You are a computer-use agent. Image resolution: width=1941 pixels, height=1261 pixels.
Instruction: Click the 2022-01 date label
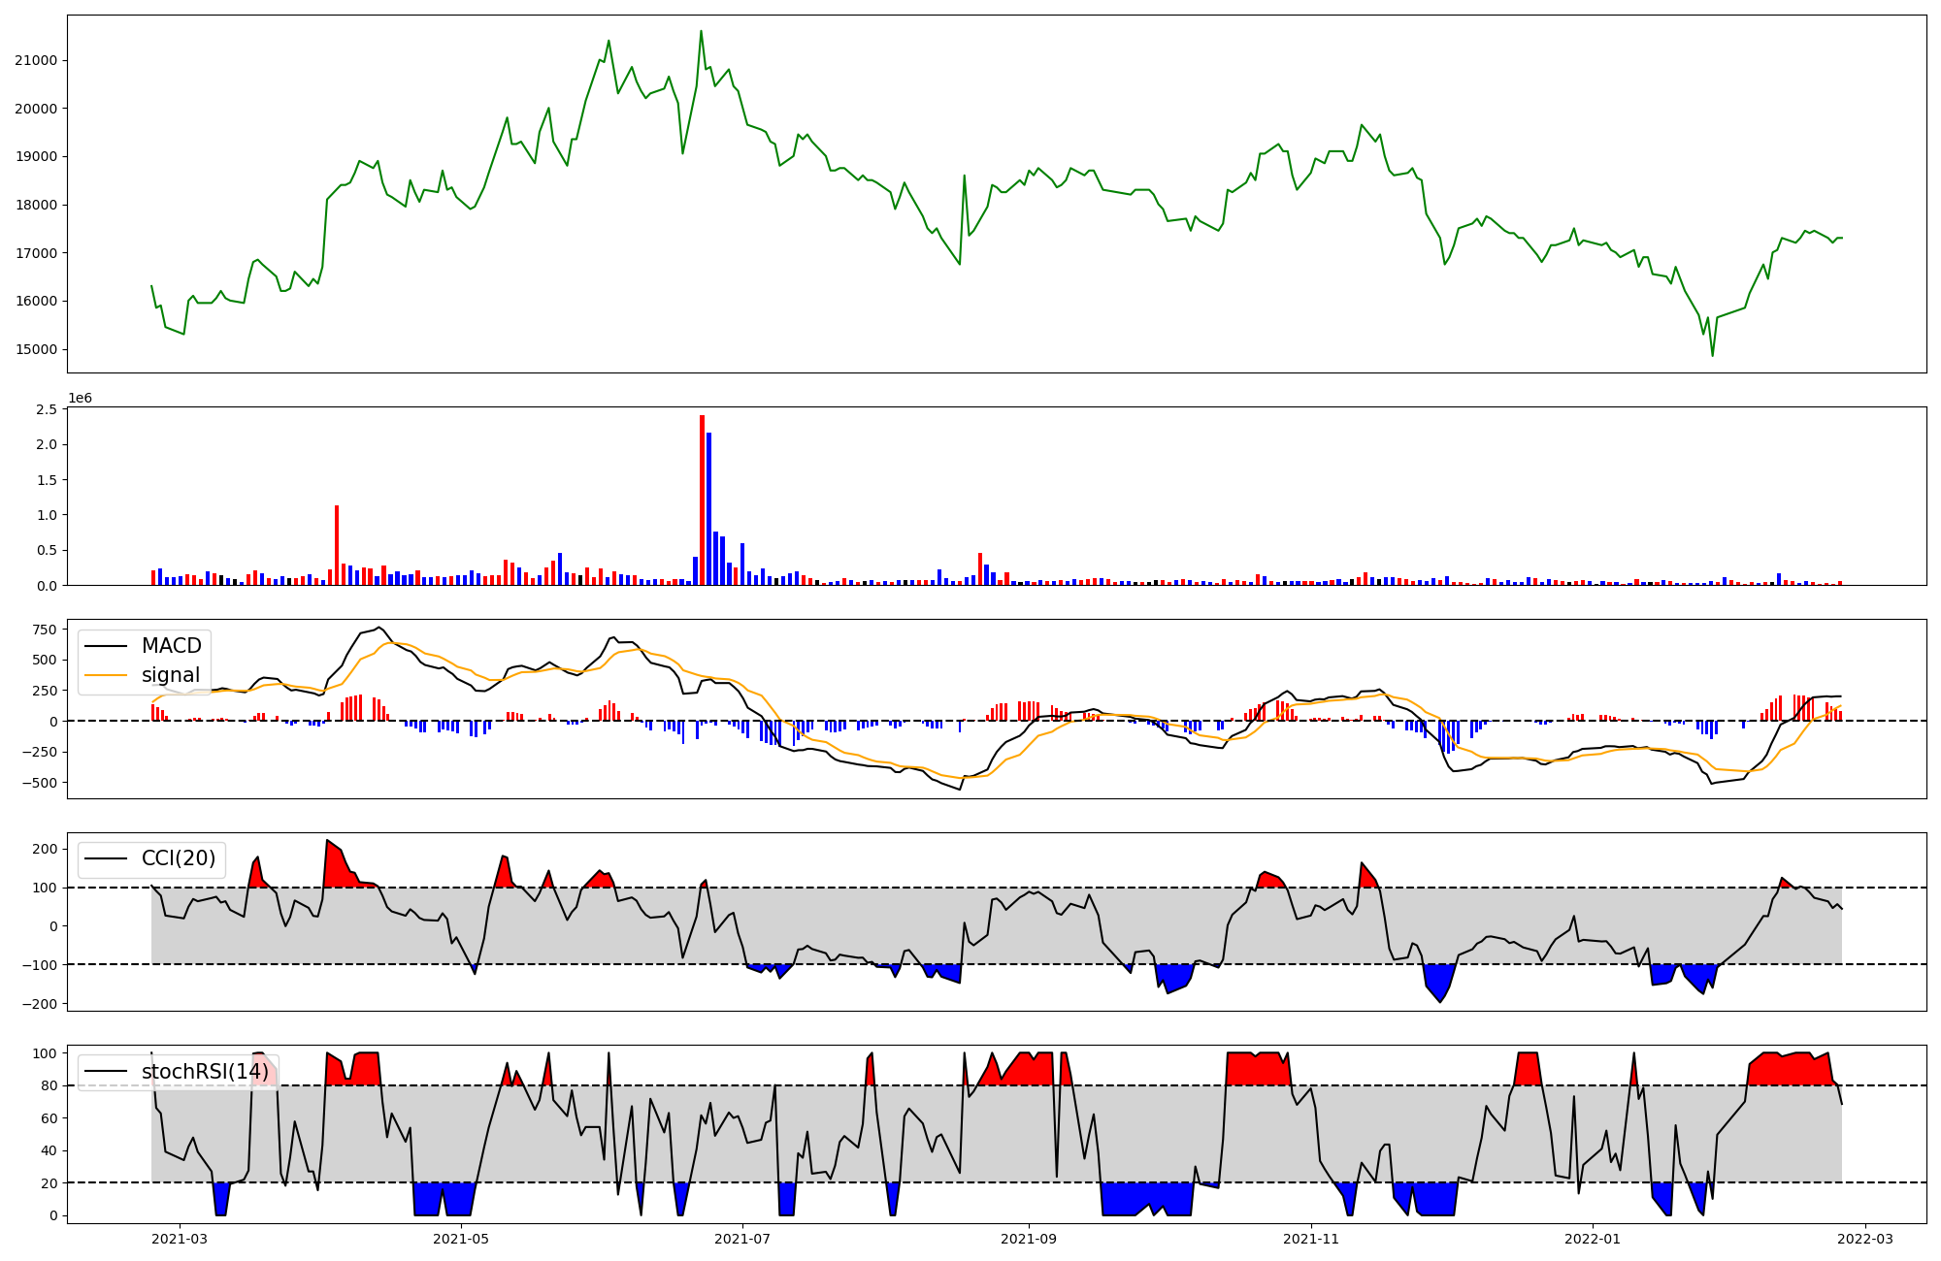click(x=1593, y=1239)
